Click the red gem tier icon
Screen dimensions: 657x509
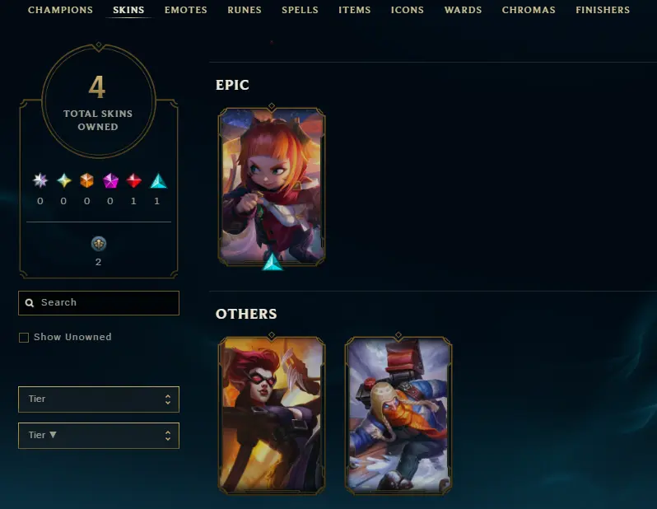pyautogui.click(x=133, y=180)
